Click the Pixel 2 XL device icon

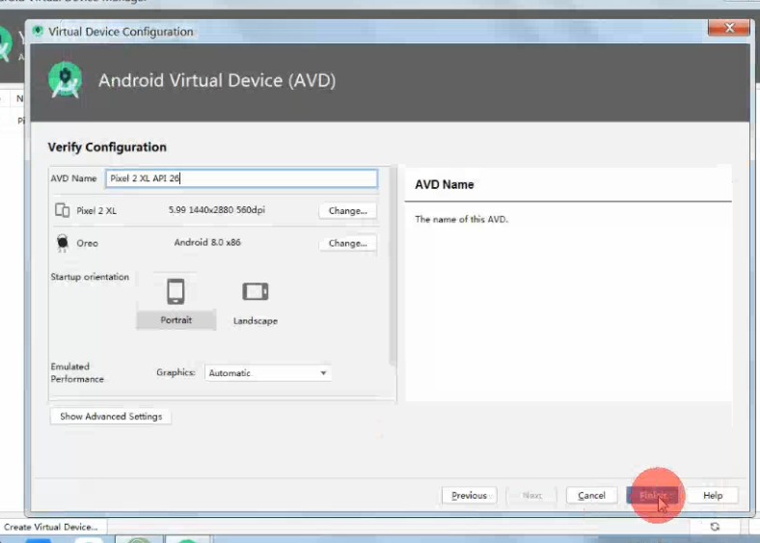[62, 210]
